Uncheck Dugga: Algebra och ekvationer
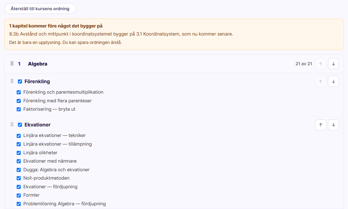 tap(19, 170)
